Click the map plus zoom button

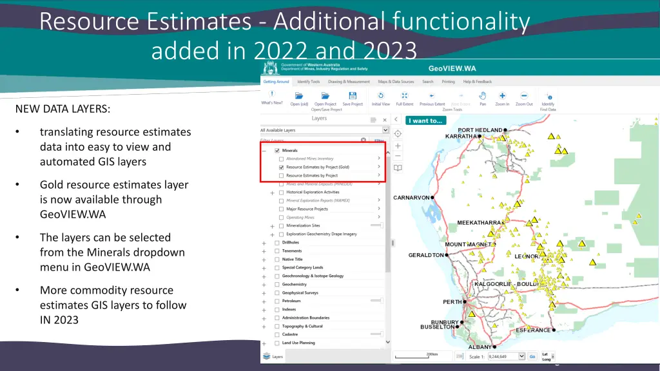tap(398, 146)
